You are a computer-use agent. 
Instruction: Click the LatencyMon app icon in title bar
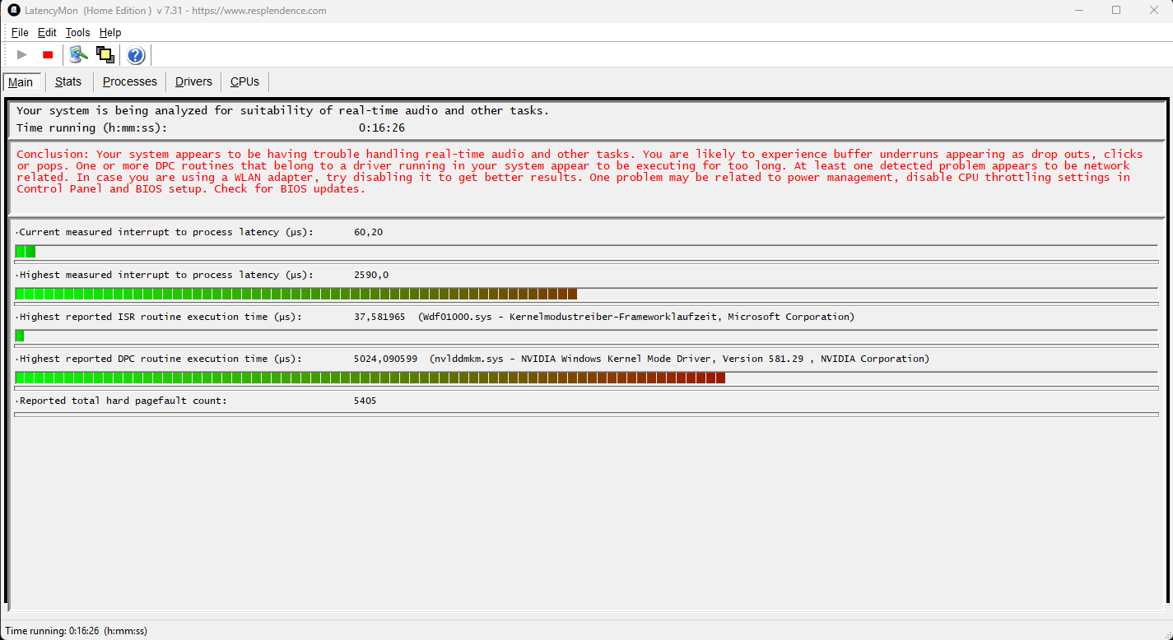[14, 11]
